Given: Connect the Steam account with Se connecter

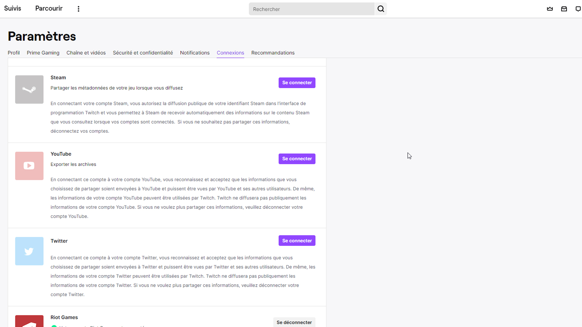Looking at the screenshot, I should pyautogui.click(x=297, y=82).
